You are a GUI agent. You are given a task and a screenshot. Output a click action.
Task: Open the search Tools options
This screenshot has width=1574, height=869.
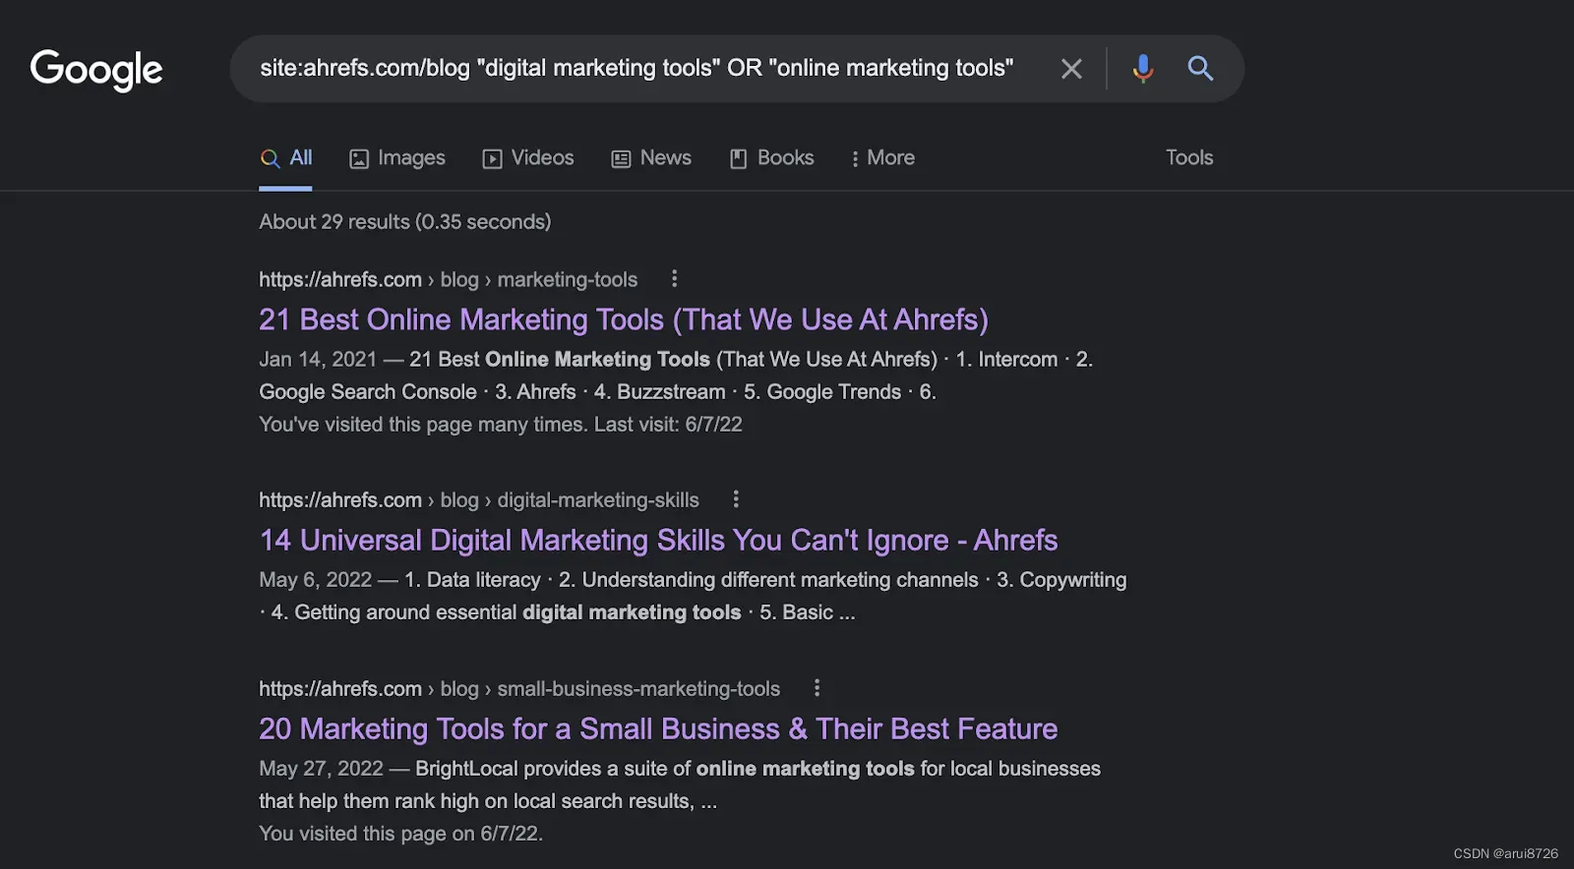tap(1189, 157)
